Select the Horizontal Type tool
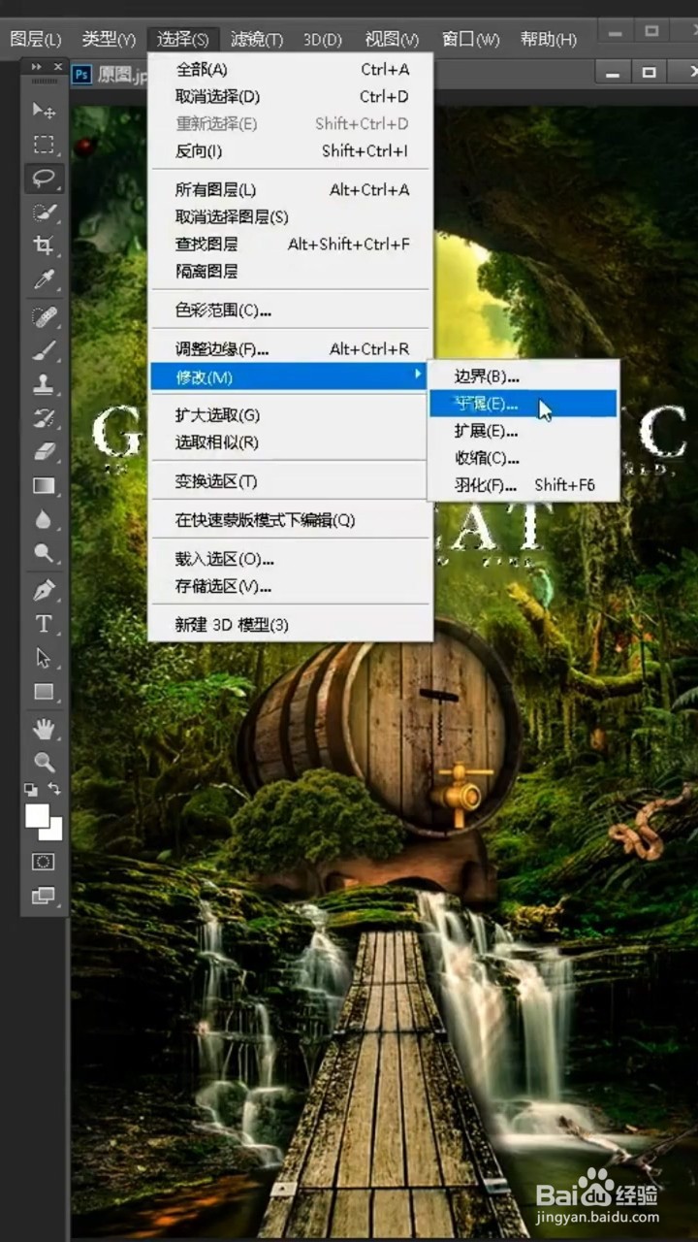The image size is (698, 1242). [44, 624]
